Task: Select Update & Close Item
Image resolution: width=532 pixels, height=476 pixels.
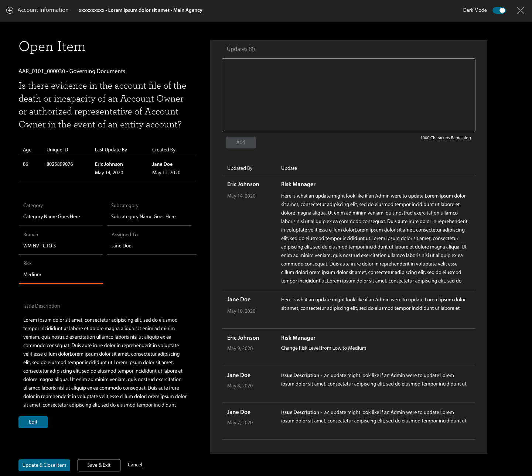Action: pyautogui.click(x=44, y=465)
